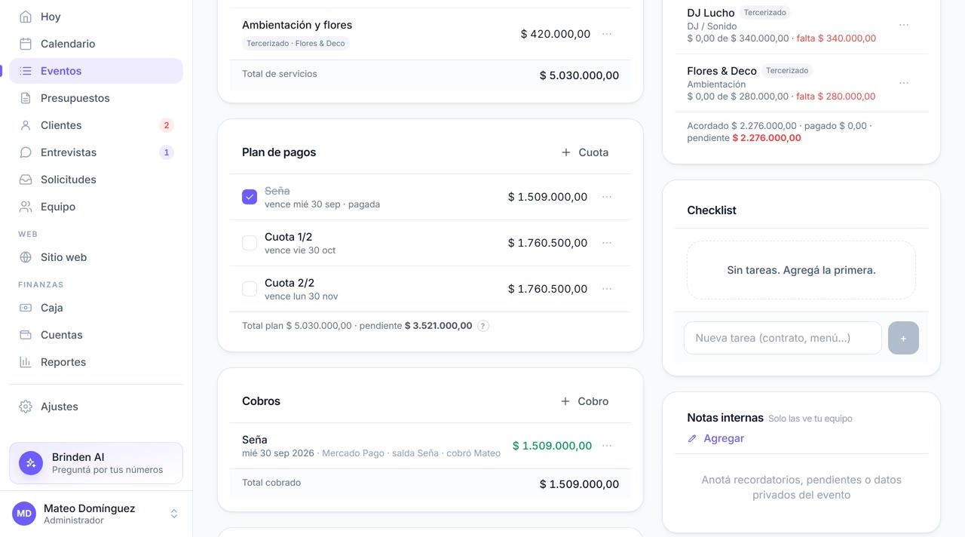Add a new Cobro
The image size is (965, 537).
[x=585, y=401]
